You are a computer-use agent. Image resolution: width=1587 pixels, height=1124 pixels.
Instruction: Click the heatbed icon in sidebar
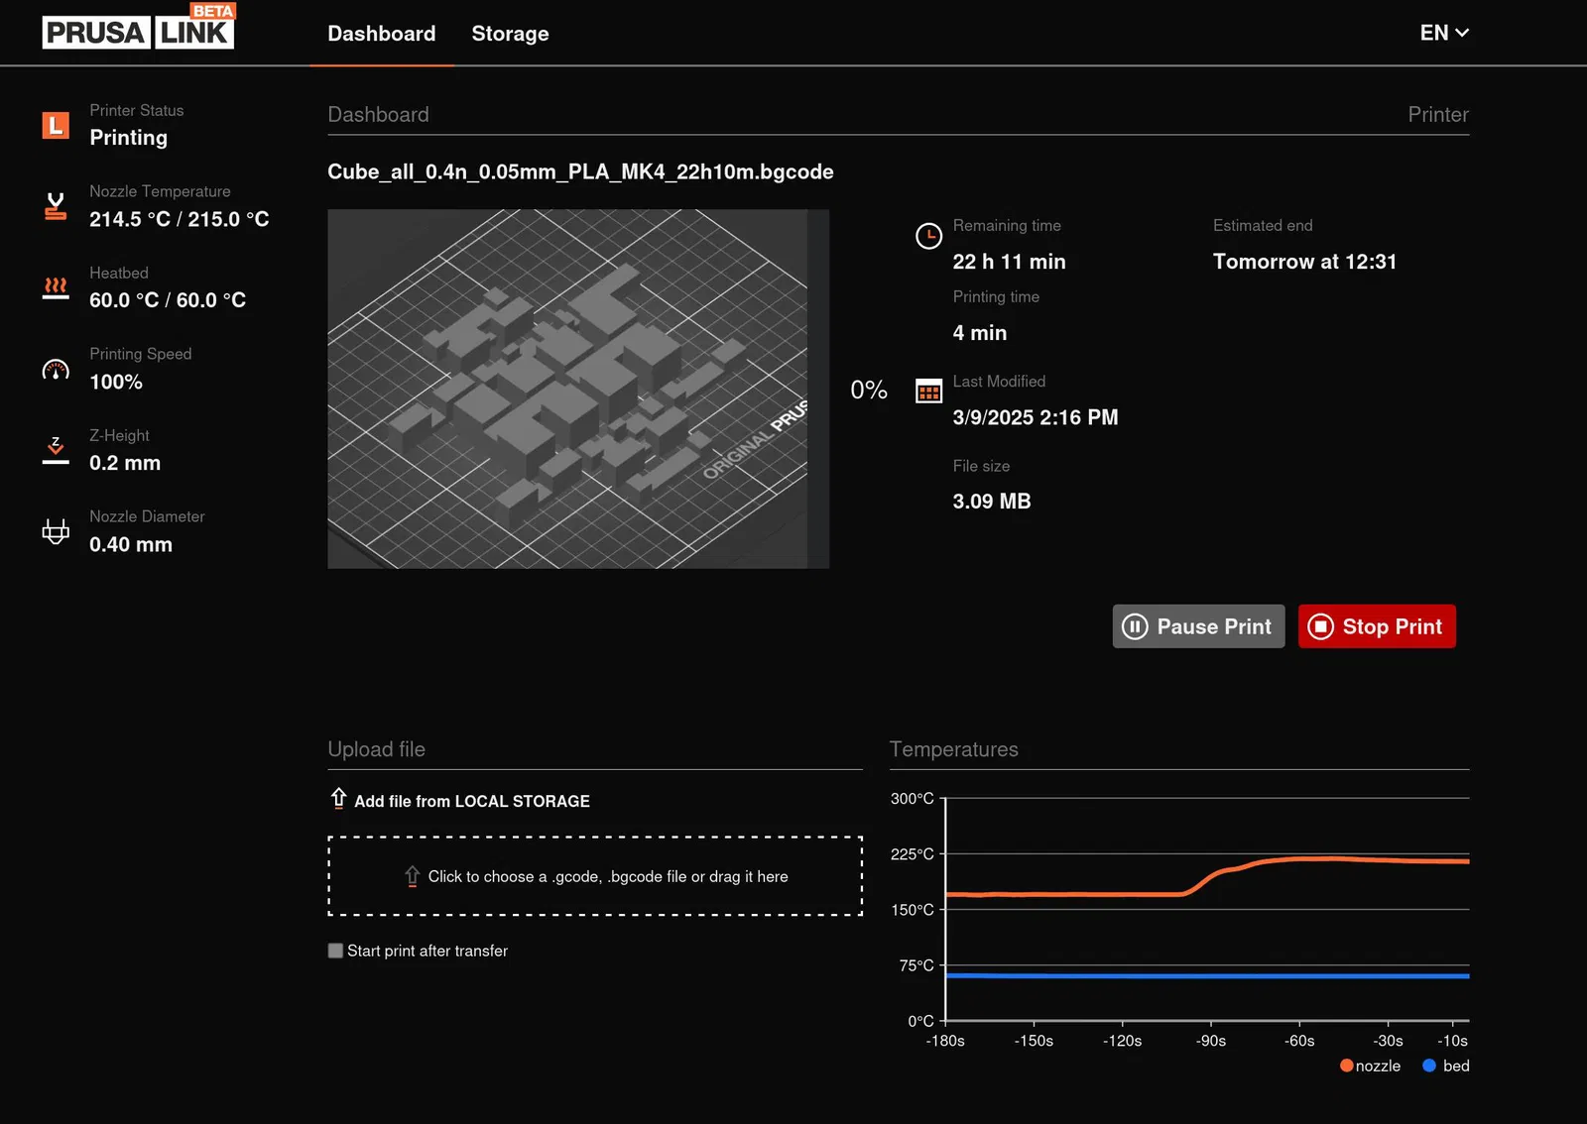click(56, 287)
